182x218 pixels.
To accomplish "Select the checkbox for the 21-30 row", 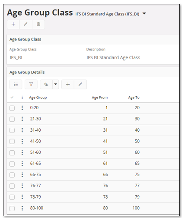I will [12, 119].
